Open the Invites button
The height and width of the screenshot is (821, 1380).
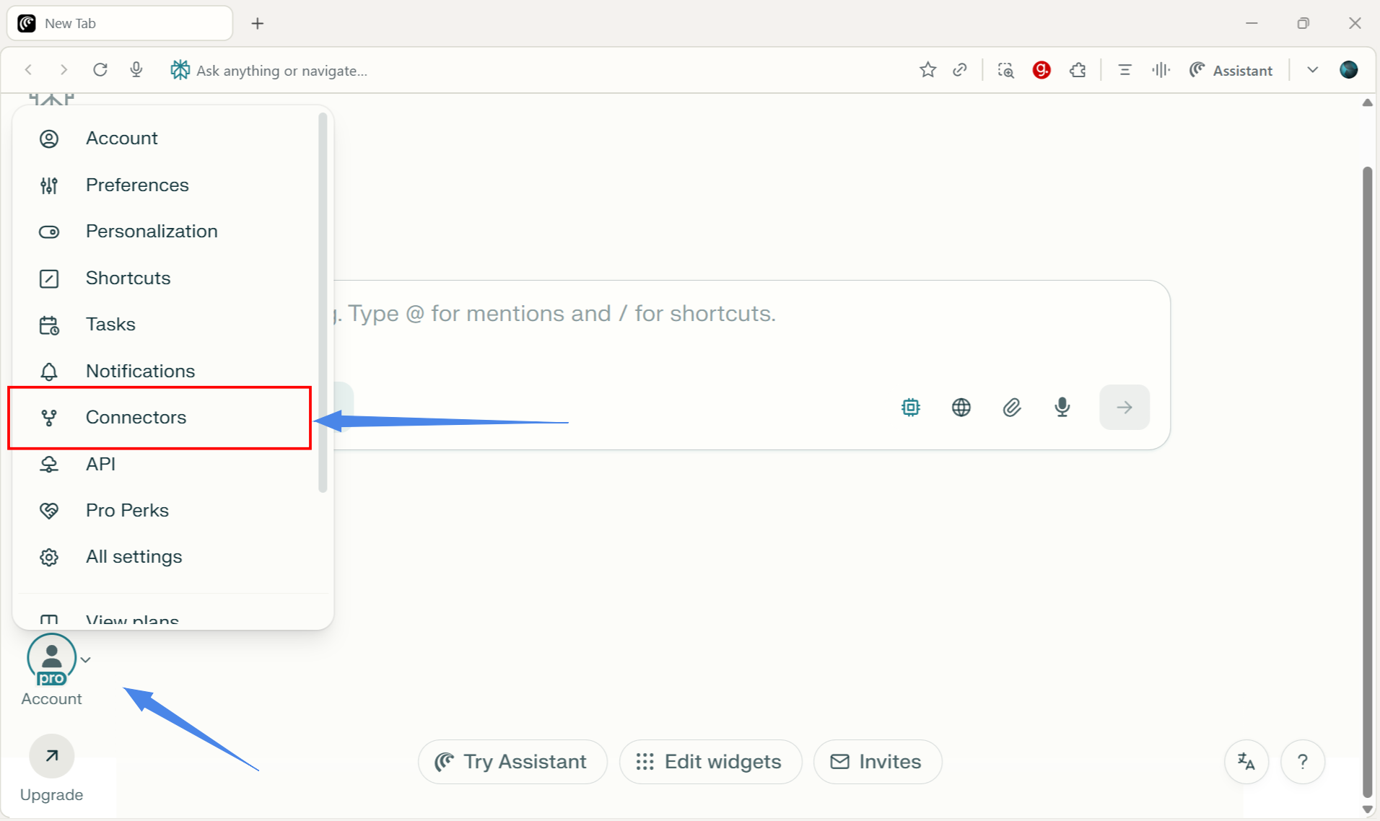[876, 762]
